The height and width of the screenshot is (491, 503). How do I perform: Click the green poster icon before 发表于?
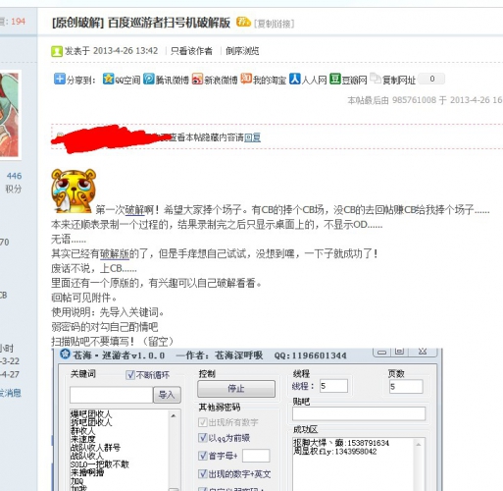pyautogui.click(x=57, y=51)
